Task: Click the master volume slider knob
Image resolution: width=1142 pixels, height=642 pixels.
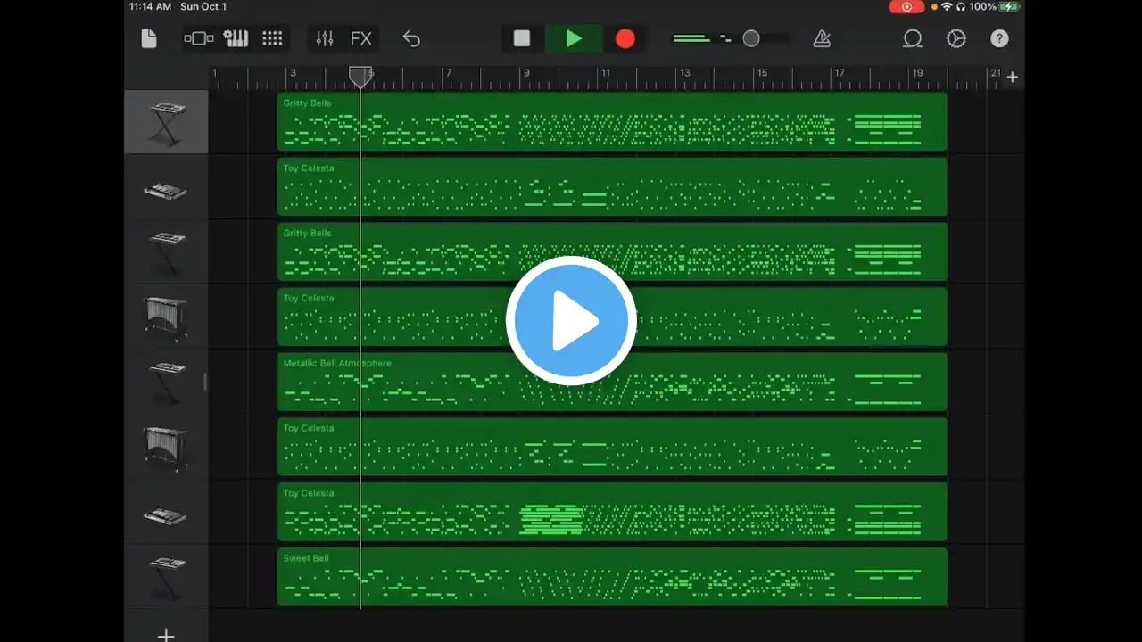Action: pyautogui.click(x=751, y=38)
